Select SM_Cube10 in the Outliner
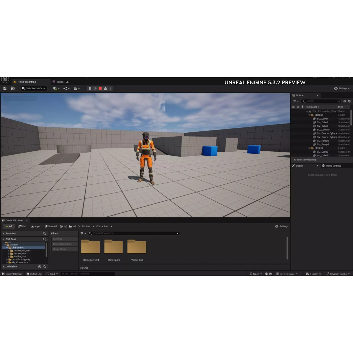 click(x=323, y=130)
